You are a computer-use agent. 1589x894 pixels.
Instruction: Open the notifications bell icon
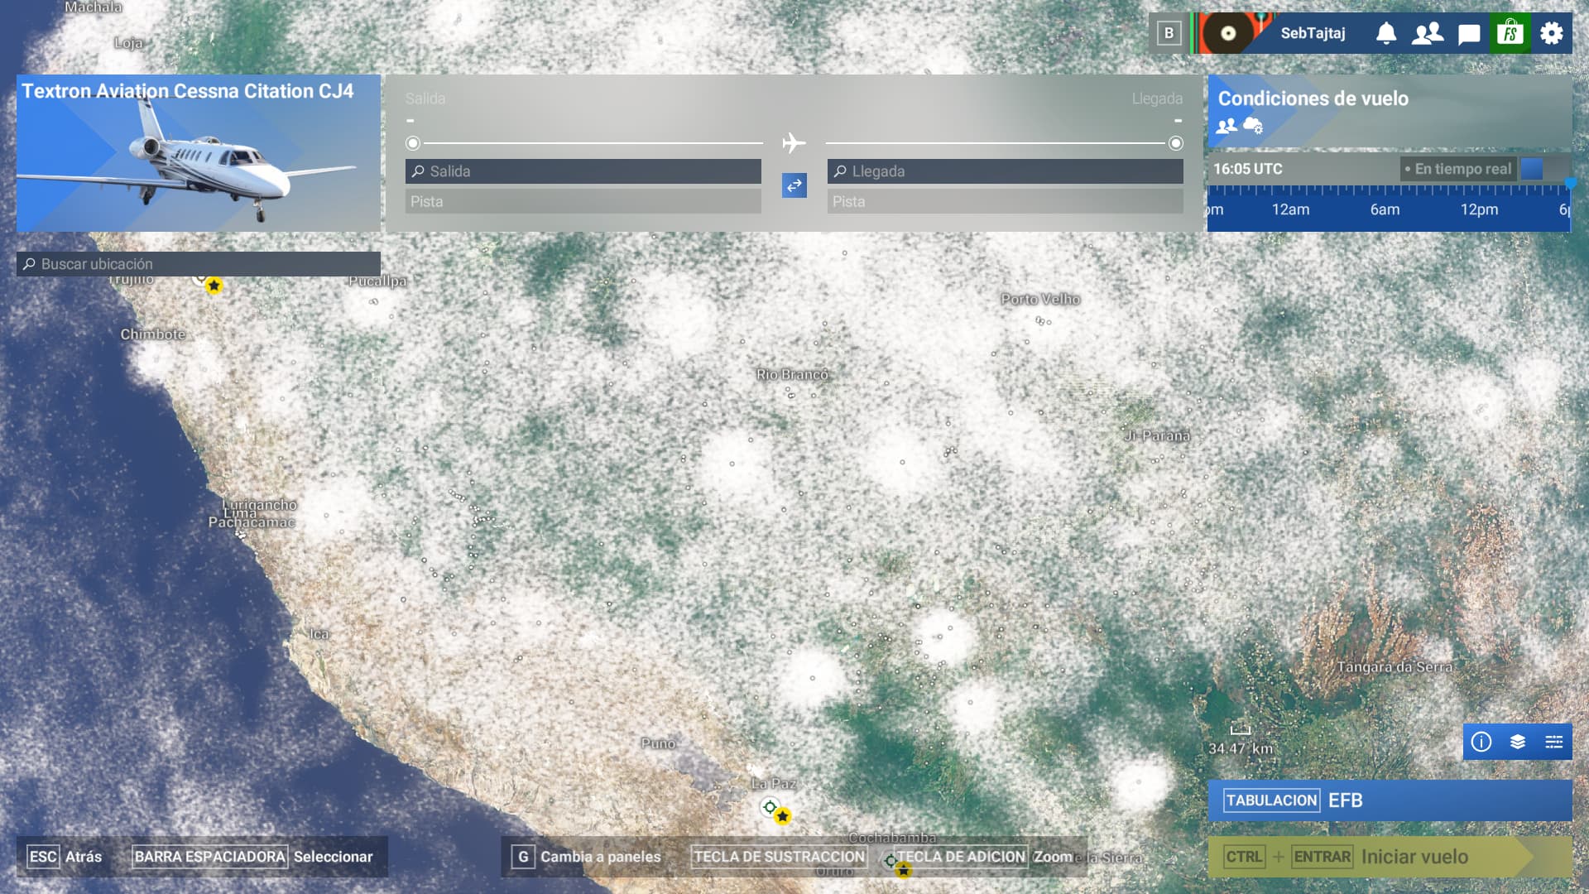tap(1386, 33)
